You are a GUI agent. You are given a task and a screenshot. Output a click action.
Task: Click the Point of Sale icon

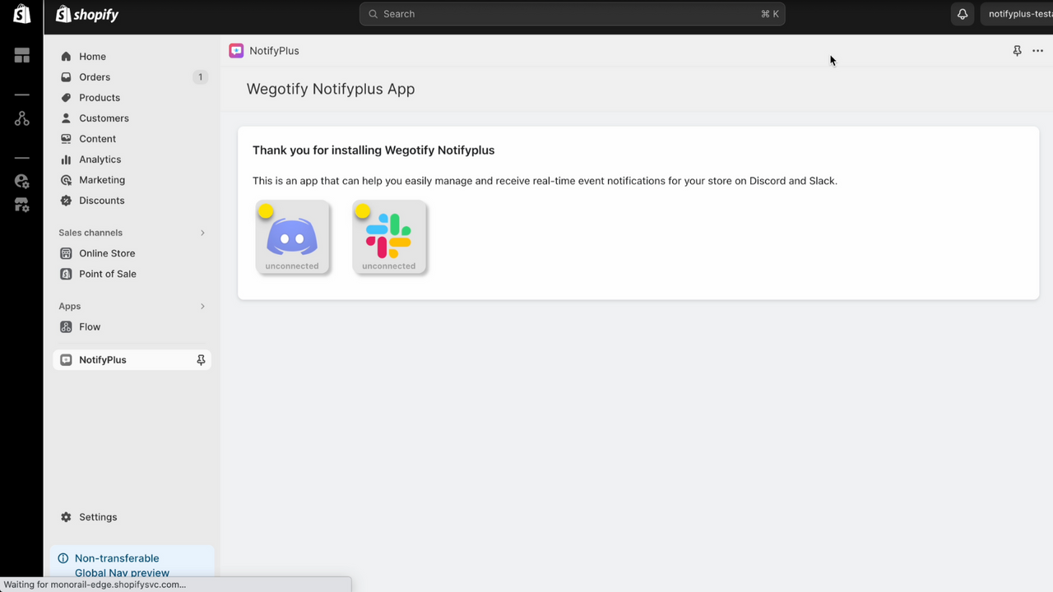66,274
